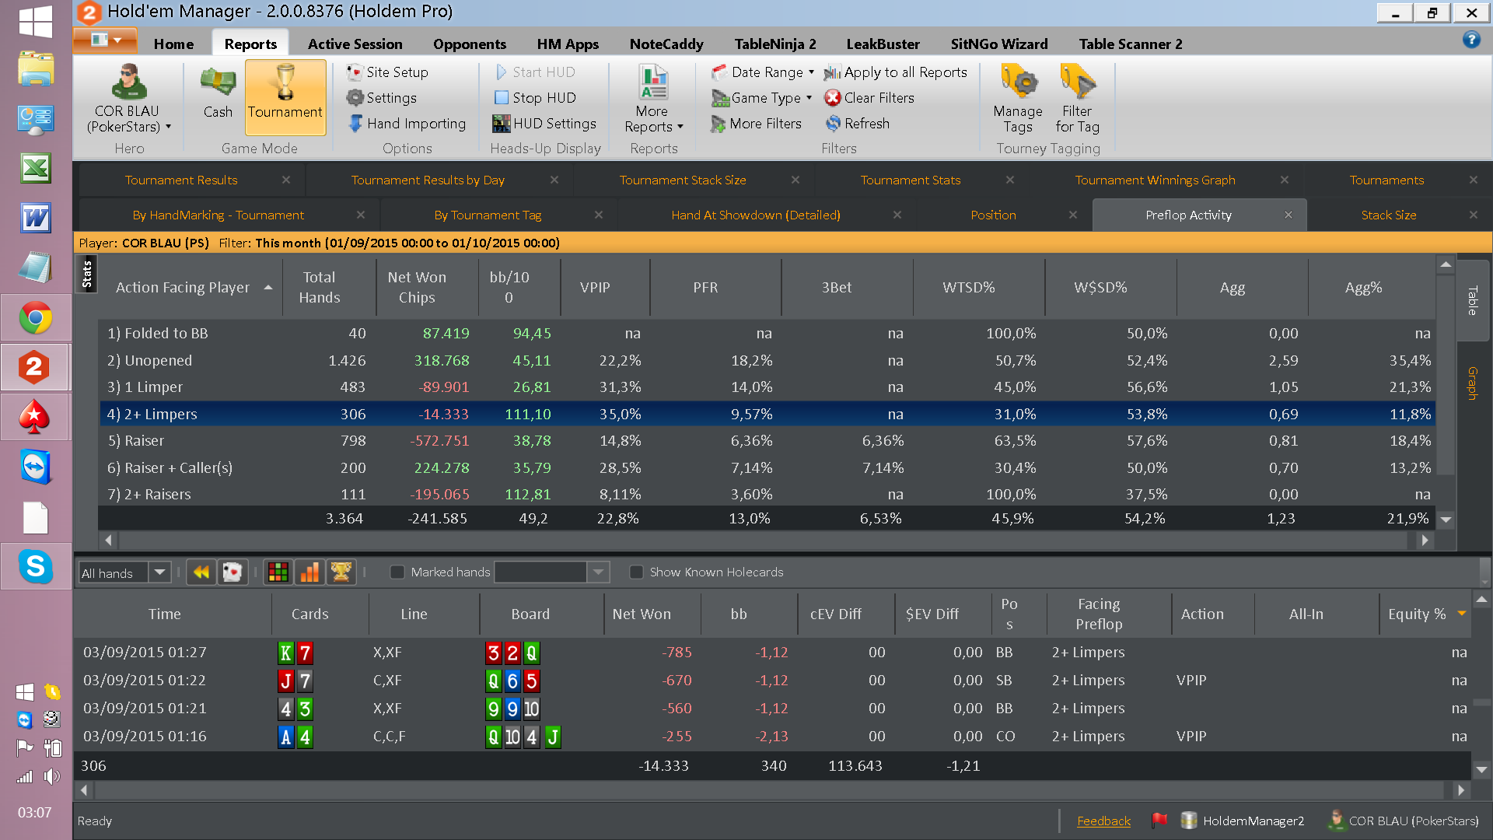1493x840 pixels.
Task: Open Filter for Tag
Action: [x=1077, y=99]
